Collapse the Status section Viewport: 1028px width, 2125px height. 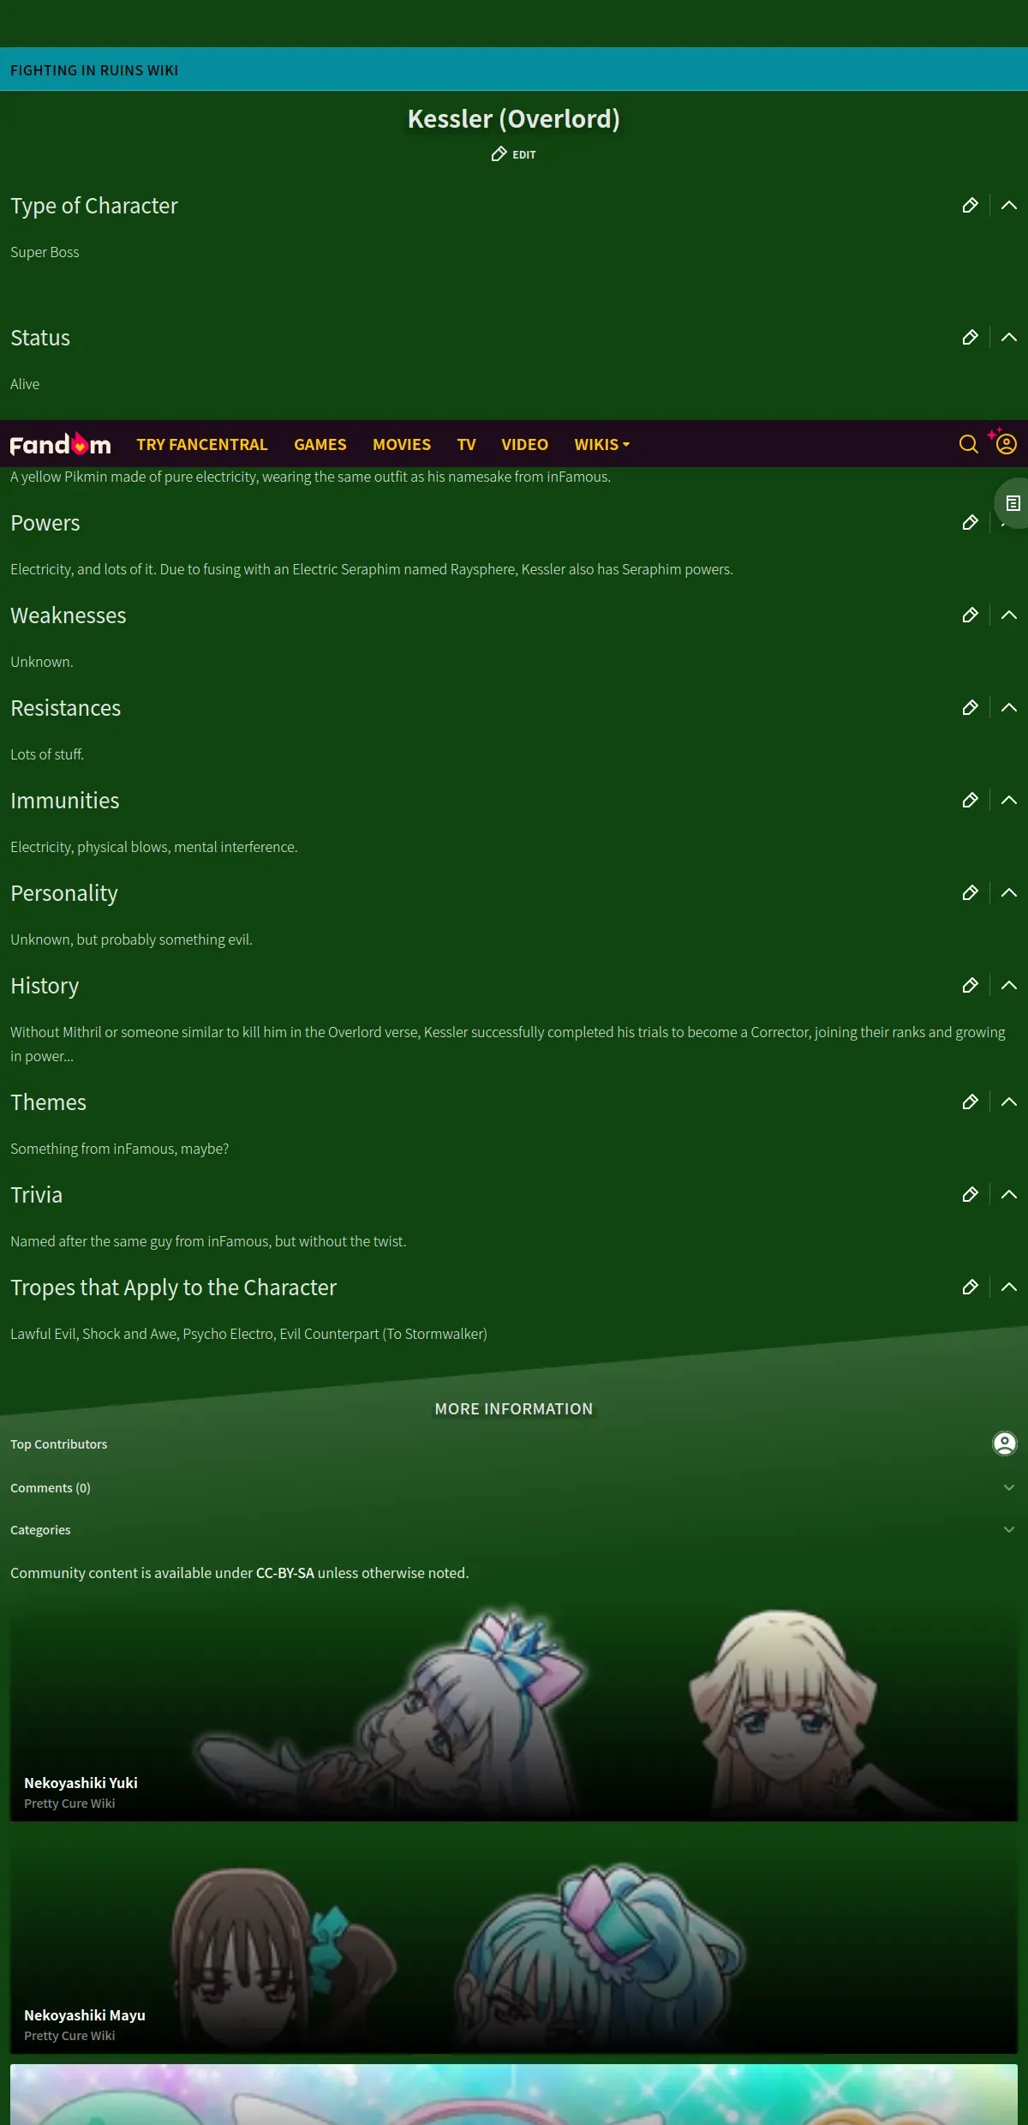click(x=1009, y=338)
